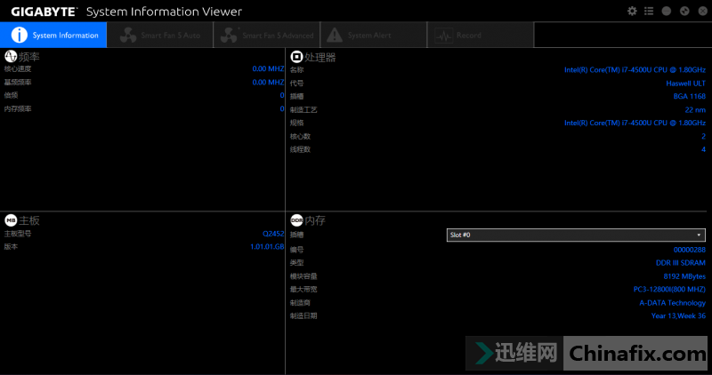Click the 倍频 label
This screenshot has height=375, width=712.
coord(11,95)
